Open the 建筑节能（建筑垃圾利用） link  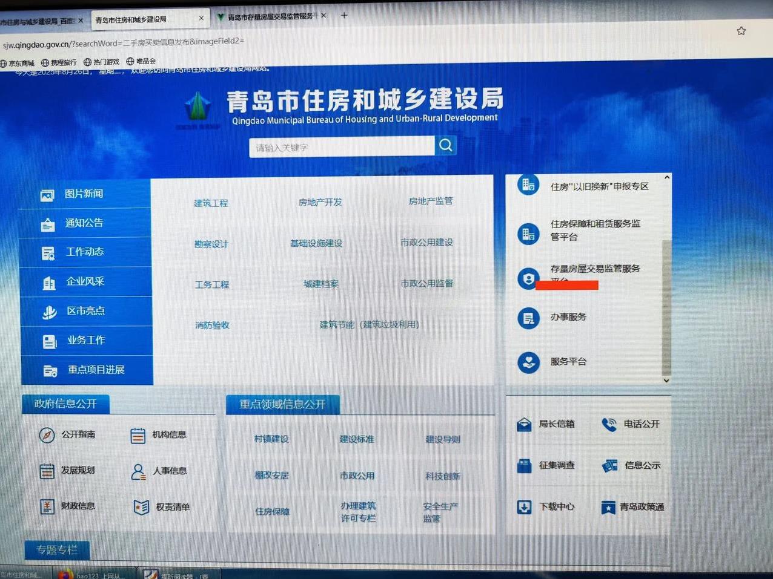click(x=370, y=325)
